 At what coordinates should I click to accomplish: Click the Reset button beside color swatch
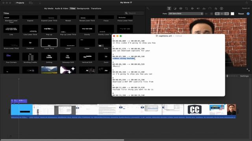pyautogui.click(x=241, y=14)
